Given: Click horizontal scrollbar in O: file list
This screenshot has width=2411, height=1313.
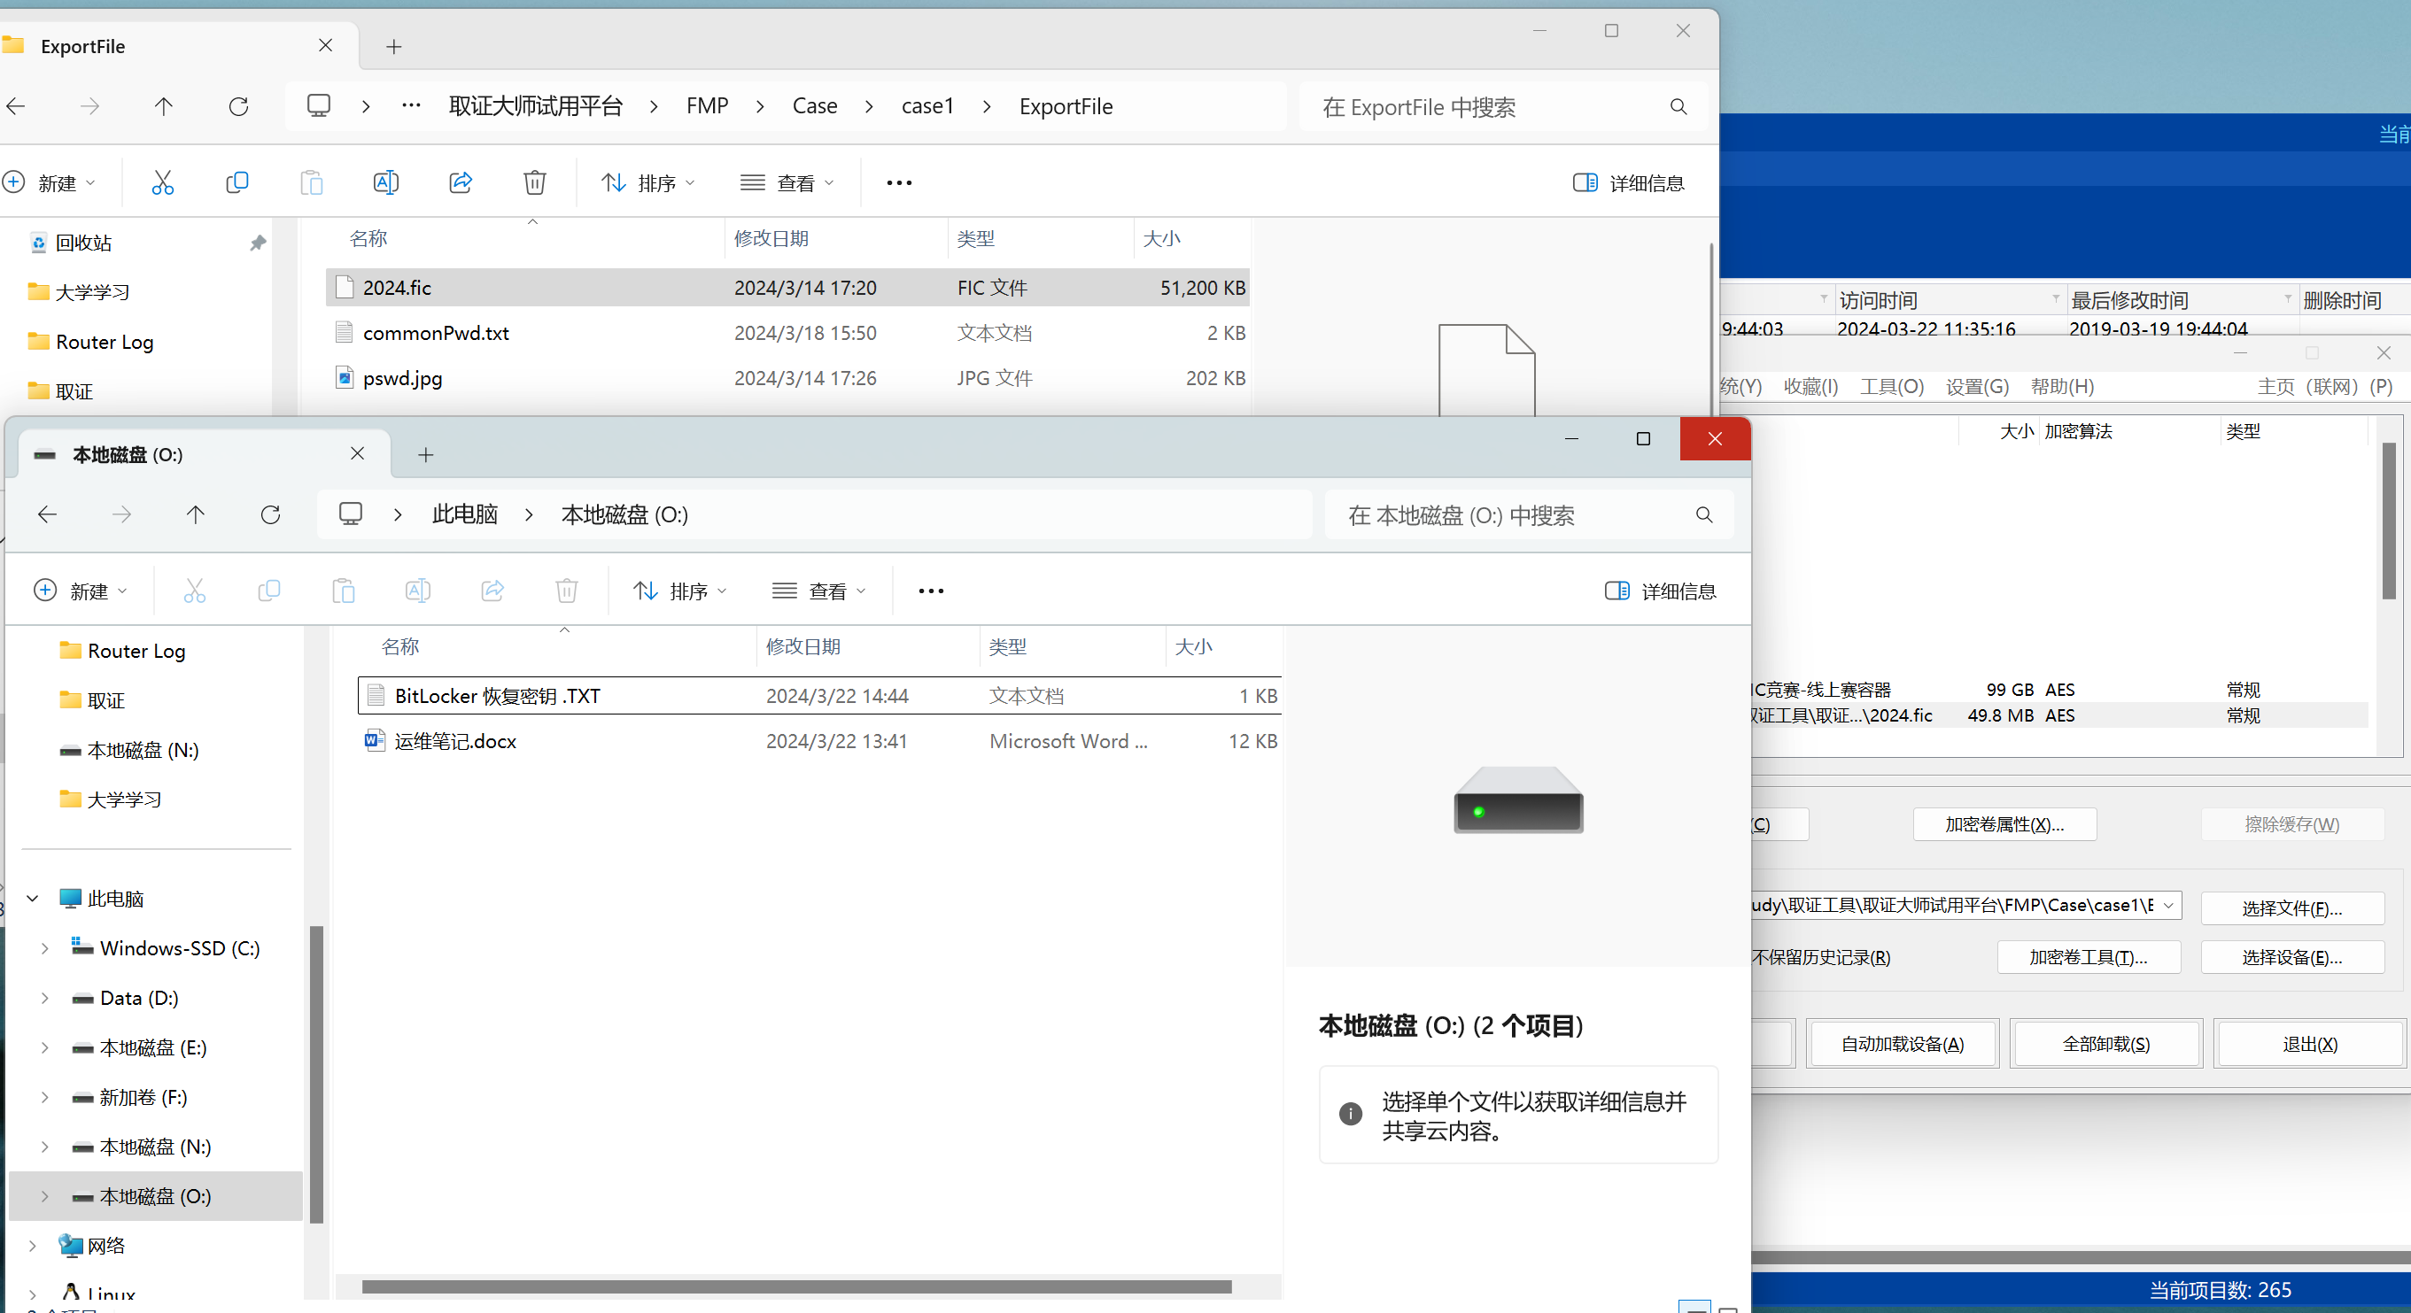Looking at the screenshot, I should pos(795,1286).
